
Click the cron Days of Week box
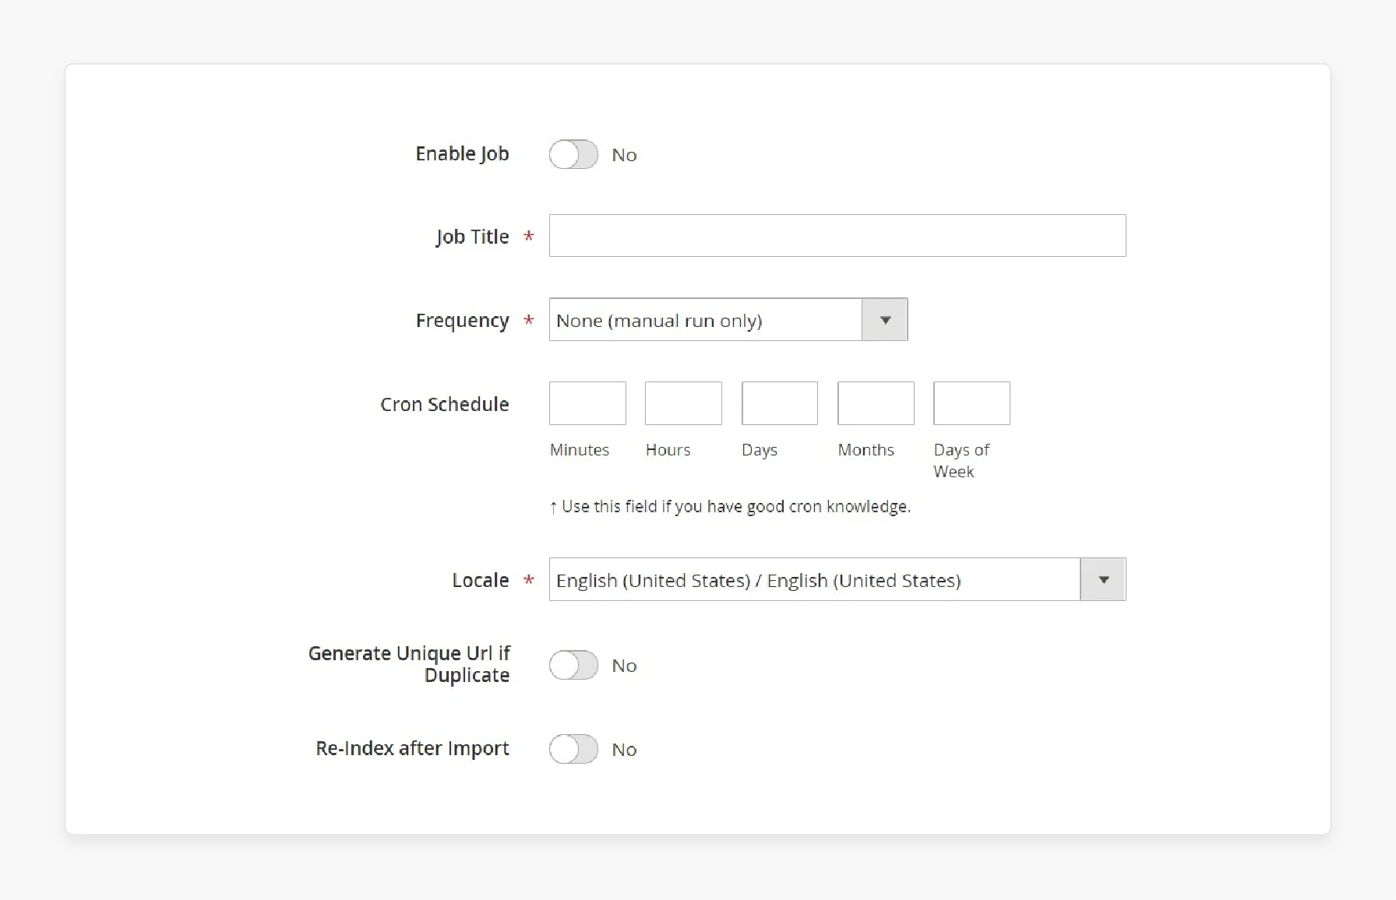pyautogui.click(x=971, y=403)
